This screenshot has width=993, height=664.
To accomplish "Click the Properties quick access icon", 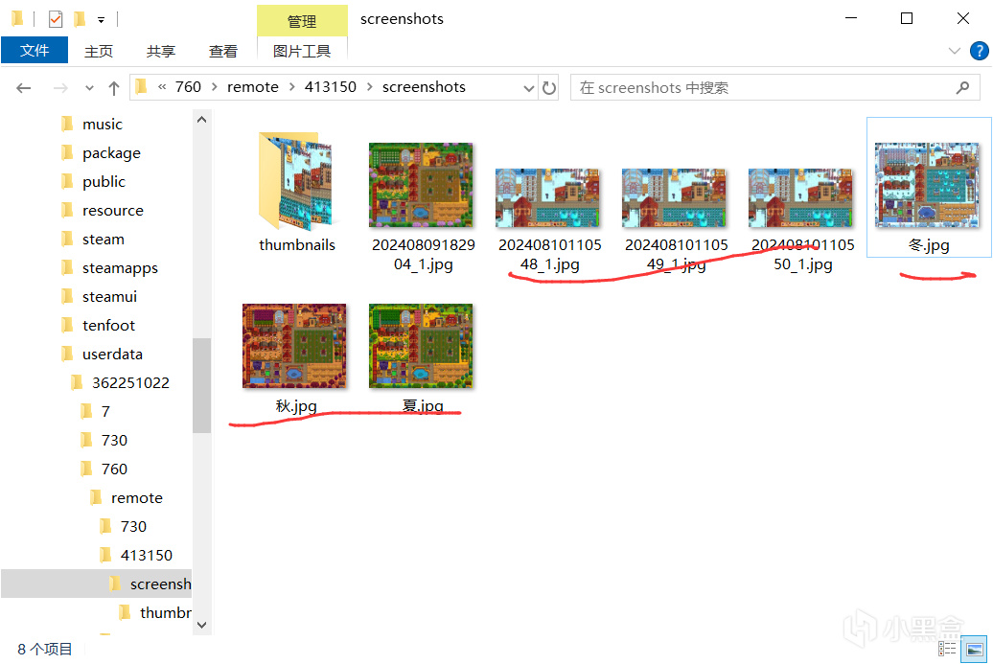I will tap(56, 19).
